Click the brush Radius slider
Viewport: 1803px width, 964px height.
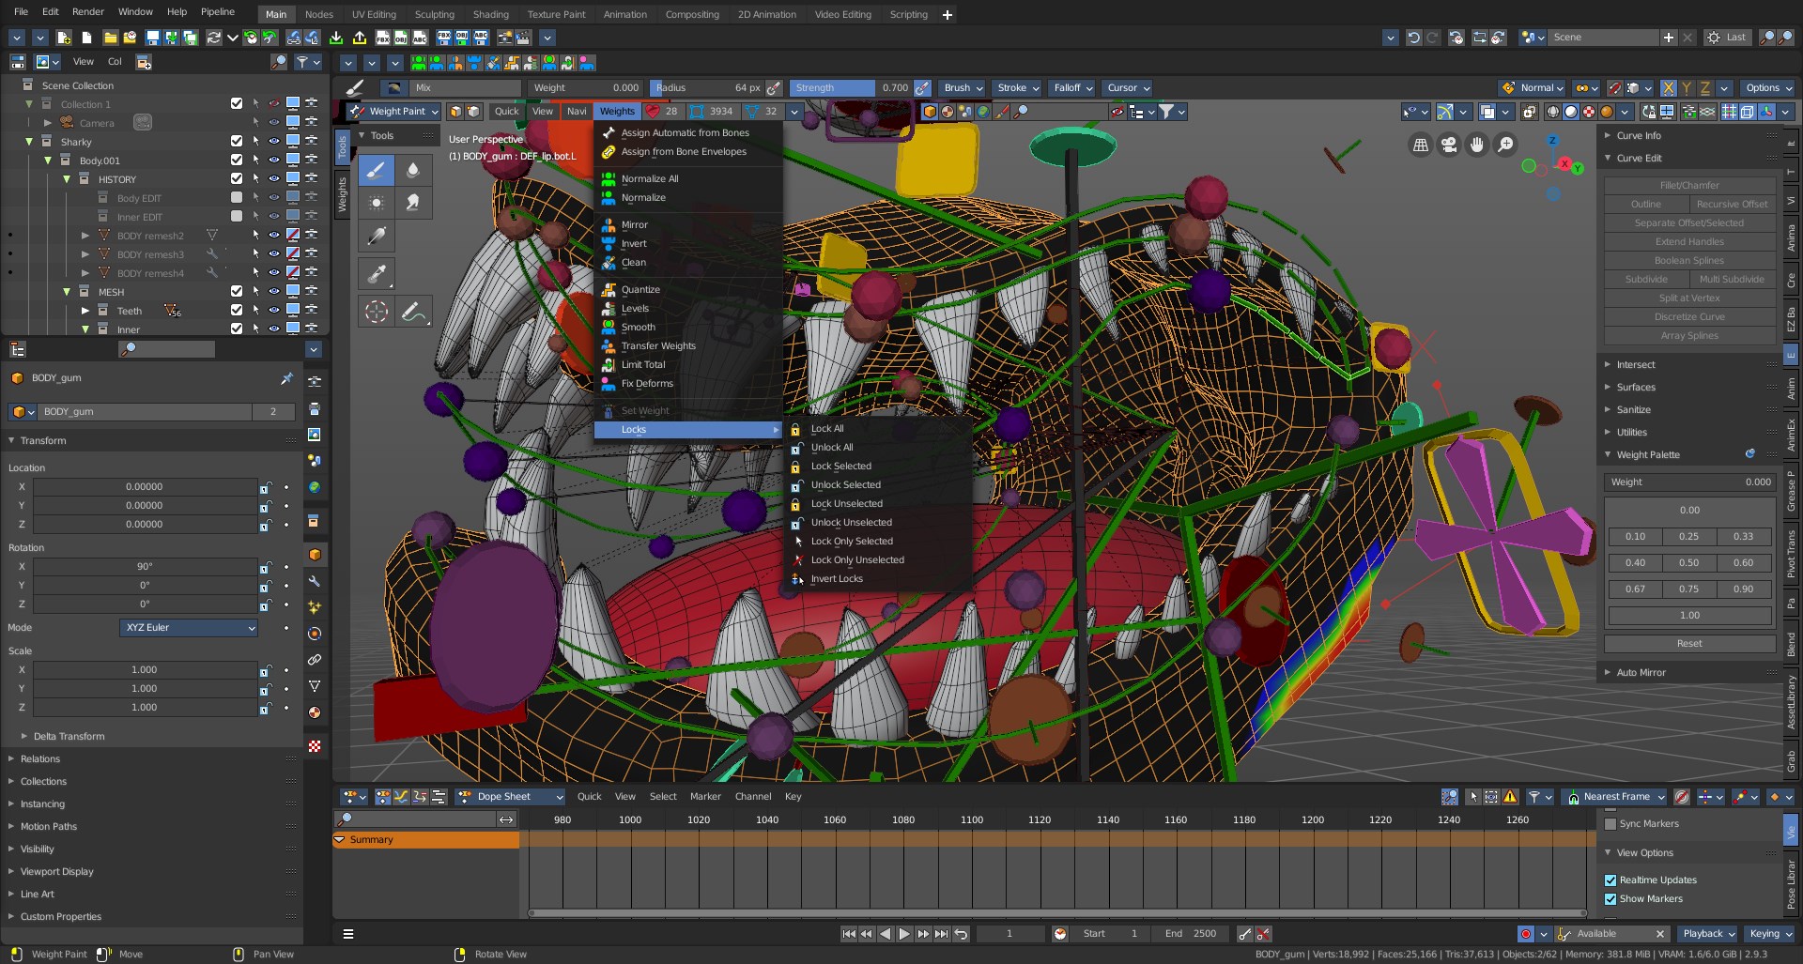(706, 88)
